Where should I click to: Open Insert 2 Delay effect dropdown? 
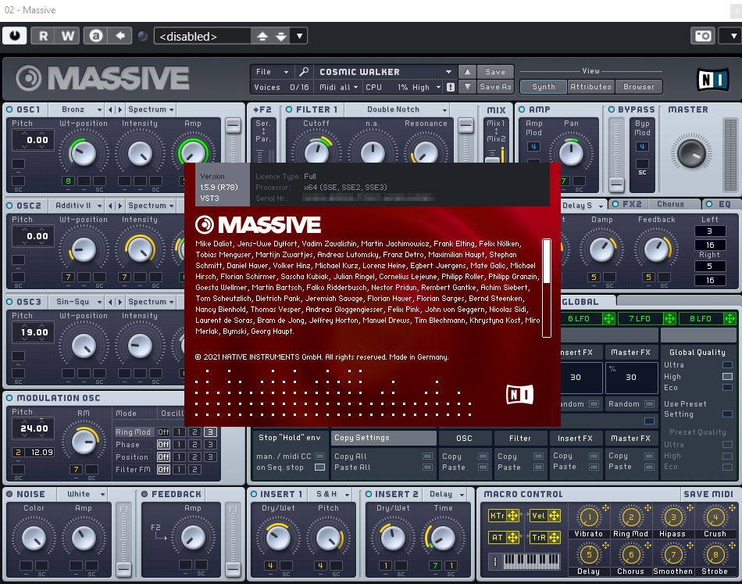pos(446,494)
